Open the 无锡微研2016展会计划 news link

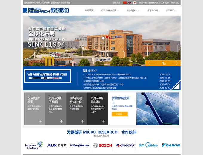(94, 81)
